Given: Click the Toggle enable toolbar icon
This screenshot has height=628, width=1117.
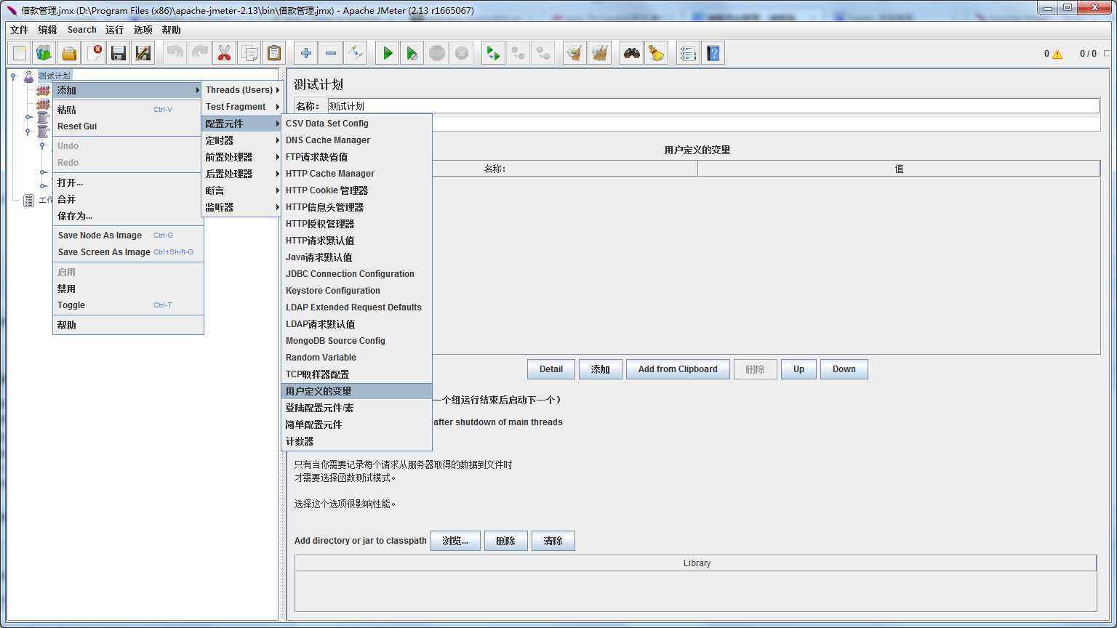Looking at the screenshot, I should pyautogui.click(x=356, y=53).
